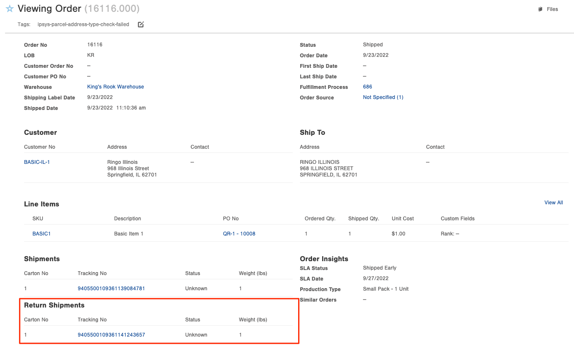Screen dimensions: 574x345
Task: Select the Return Shipments heading
Action: point(54,305)
